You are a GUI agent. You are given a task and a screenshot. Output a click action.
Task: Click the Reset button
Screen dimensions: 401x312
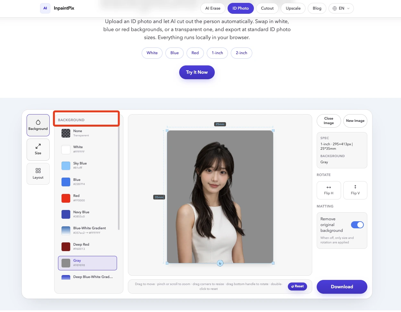point(297,286)
